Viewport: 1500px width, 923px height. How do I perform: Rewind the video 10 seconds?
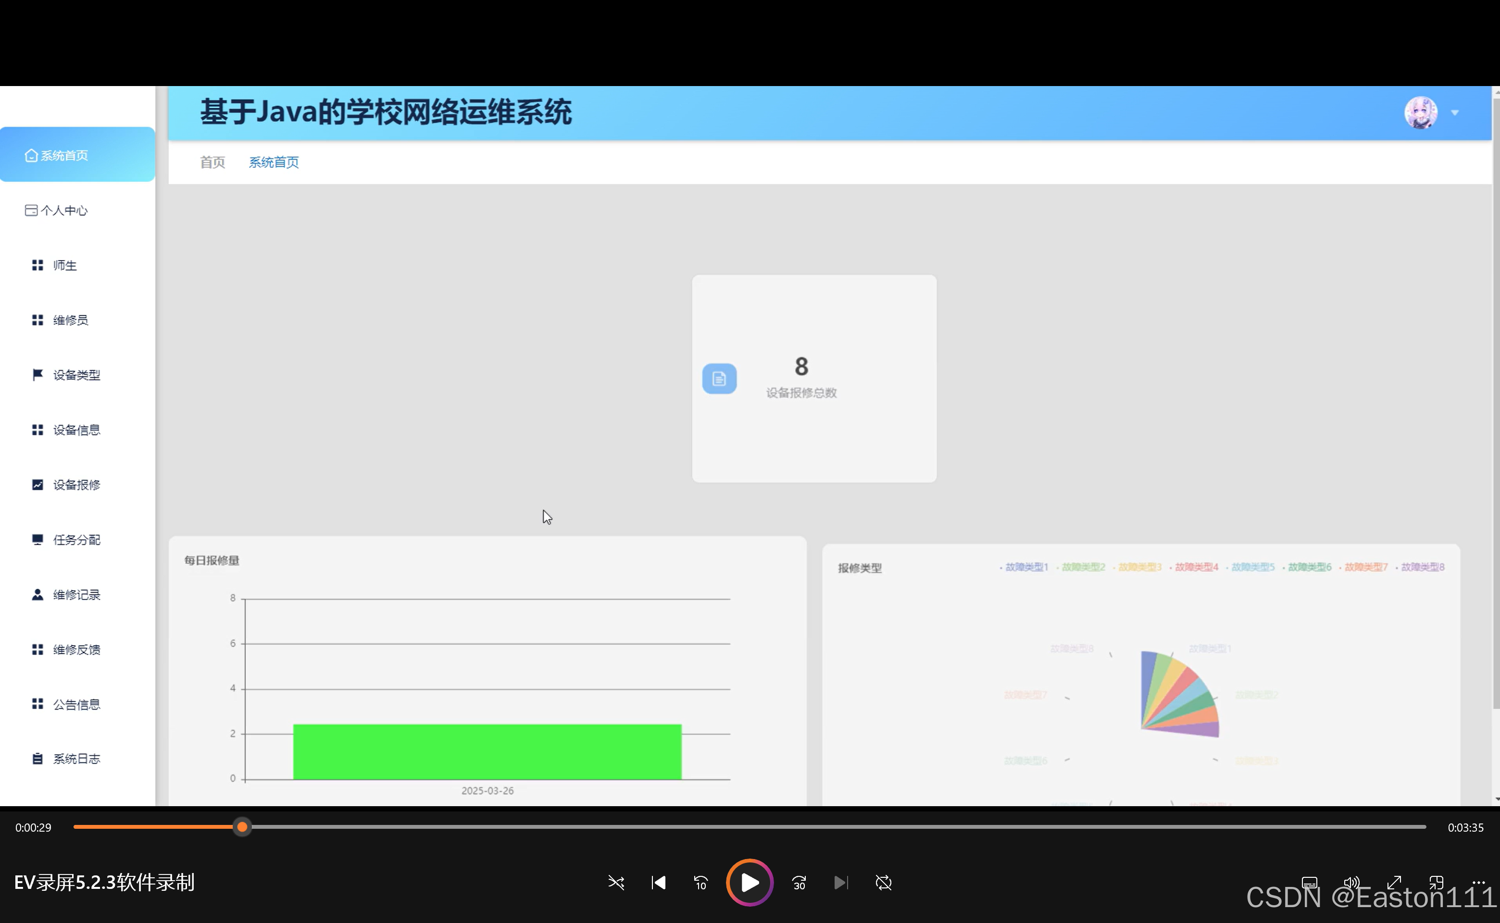pyautogui.click(x=700, y=883)
